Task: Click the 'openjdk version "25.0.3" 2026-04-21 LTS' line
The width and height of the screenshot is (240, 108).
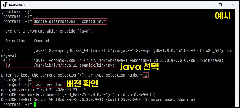Action: 44,90
